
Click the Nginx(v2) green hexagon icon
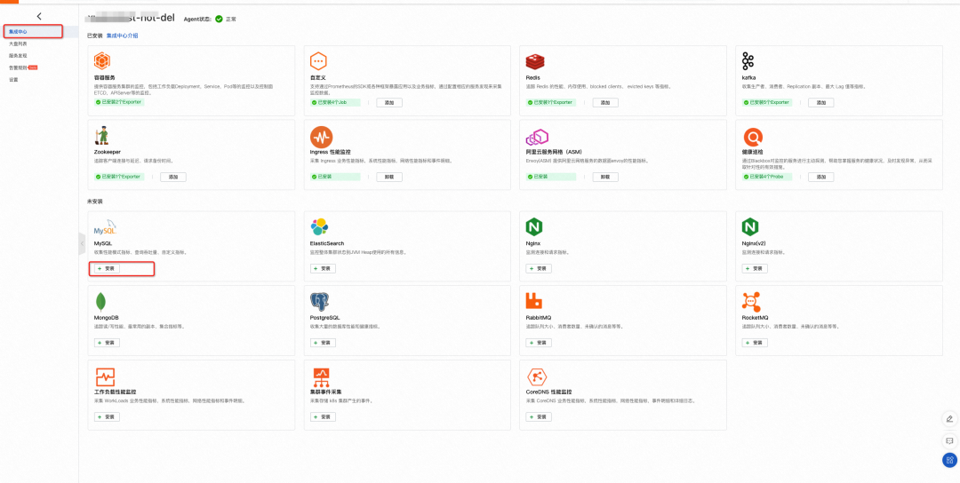click(x=750, y=227)
